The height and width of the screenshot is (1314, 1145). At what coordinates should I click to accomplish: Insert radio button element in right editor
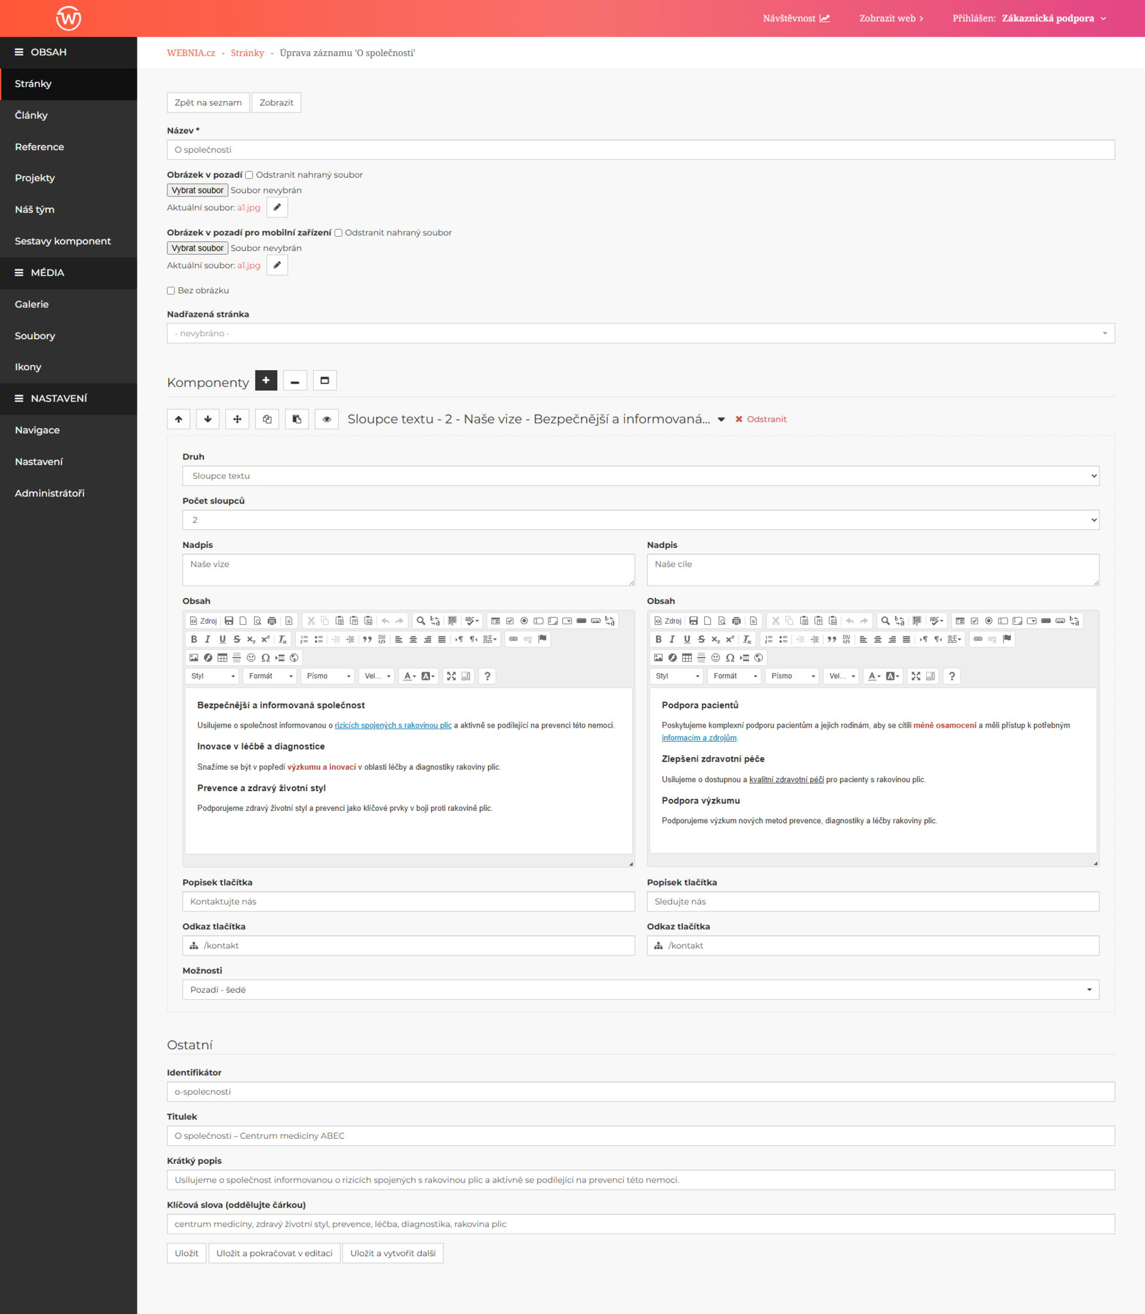989,620
